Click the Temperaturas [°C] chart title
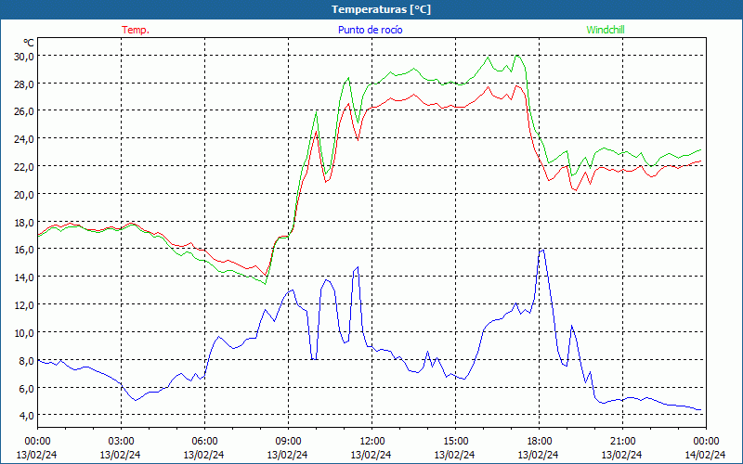Viewport: 743px width, 464px height. (x=381, y=9)
